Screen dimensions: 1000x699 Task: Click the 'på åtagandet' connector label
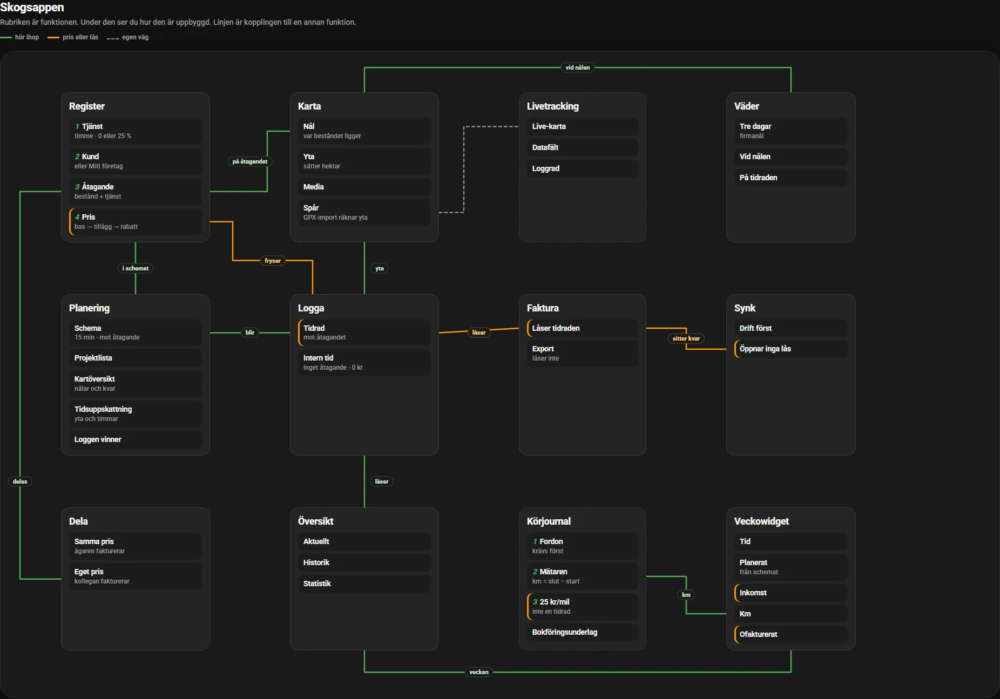pos(250,161)
